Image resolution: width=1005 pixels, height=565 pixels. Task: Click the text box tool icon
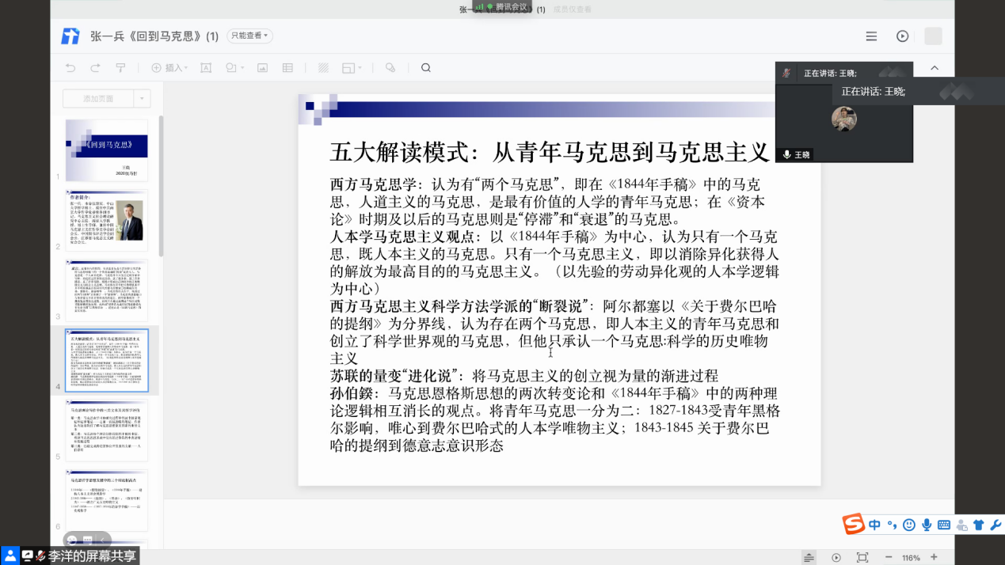(x=206, y=68)
